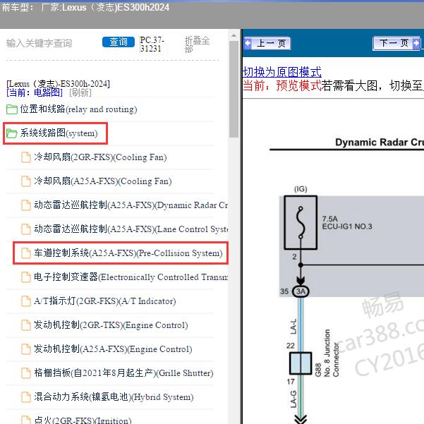Click document icon beside Grille Shutter

click(26, 373)
